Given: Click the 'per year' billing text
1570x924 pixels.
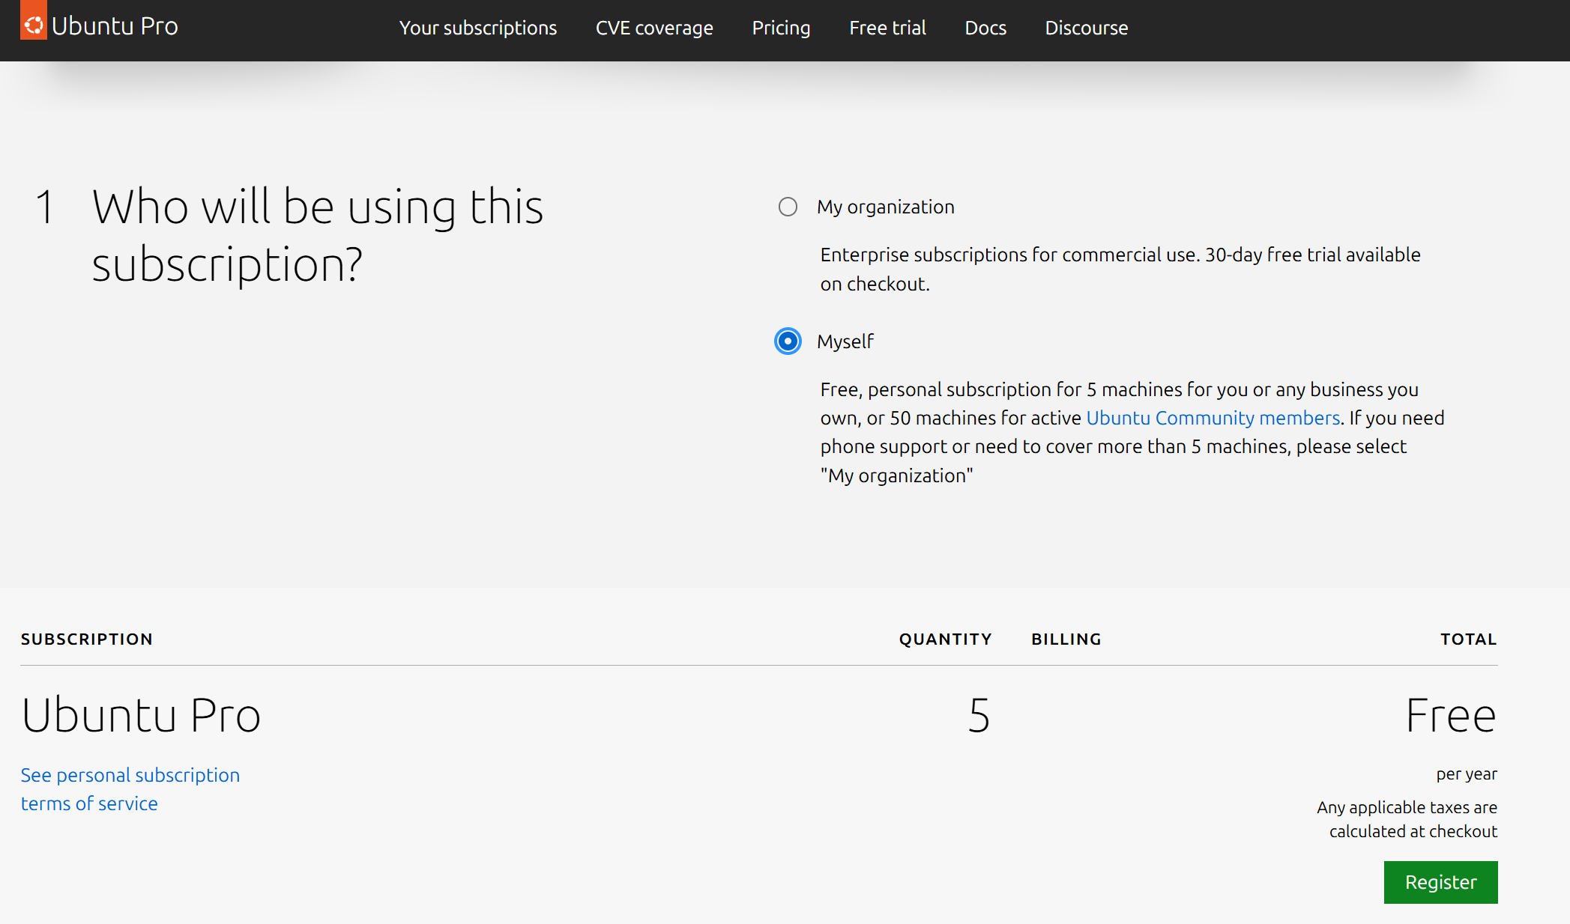Looking at the screenshot, I should click(1467, 774).
